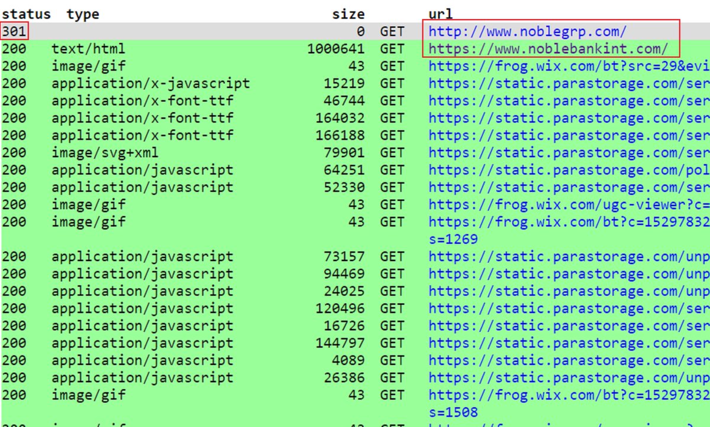Open the frog.wix.com/ugc-viewer link
Image resolution: width=710 pixels, height=427 pixels.
click(x=569, y=204)
